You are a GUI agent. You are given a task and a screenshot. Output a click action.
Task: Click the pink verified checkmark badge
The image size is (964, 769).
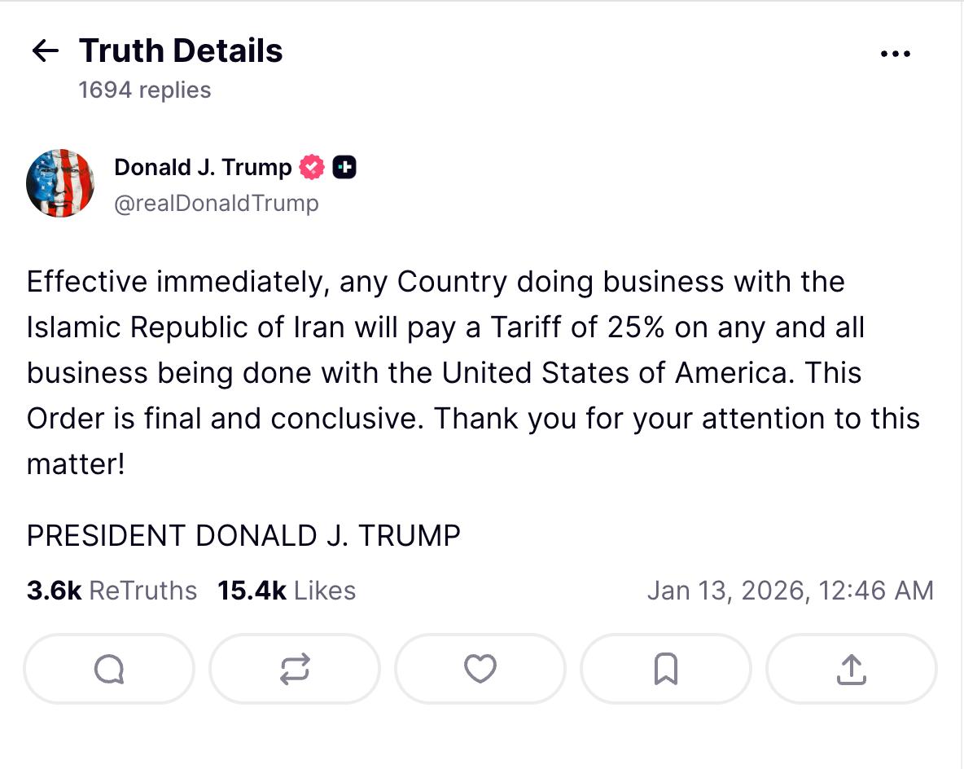pyautogui.click(x=312, y=166)
